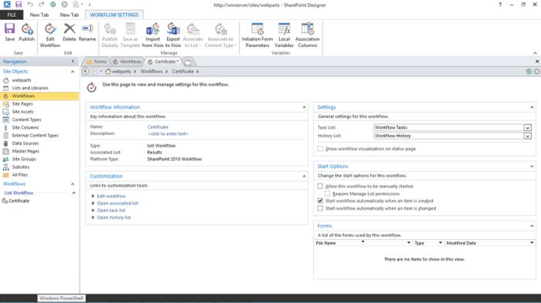Screen dimensions: 541x303
Task: Collapse the Forms section
Action: [532, 226]
